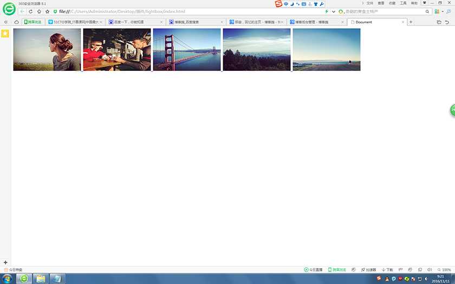Open the yellow favorites star in sidebar
This screenshot has width=455, height=284.
click(5, 34)
